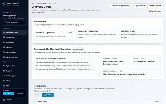
Task: Click the Recurring Issues icon
Action: (4, 57)
